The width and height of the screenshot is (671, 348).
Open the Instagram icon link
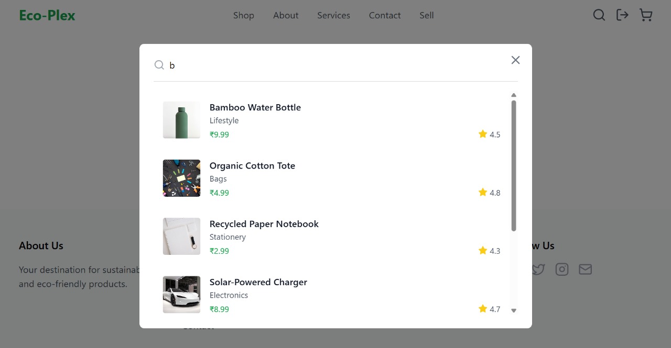[562, 270]
